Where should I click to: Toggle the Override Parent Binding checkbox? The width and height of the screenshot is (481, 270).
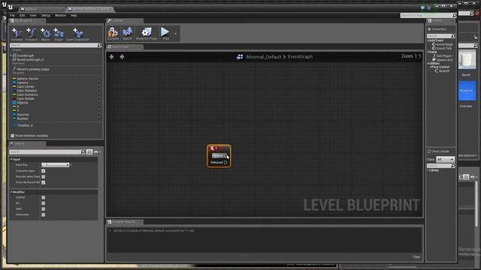point(44,182)
